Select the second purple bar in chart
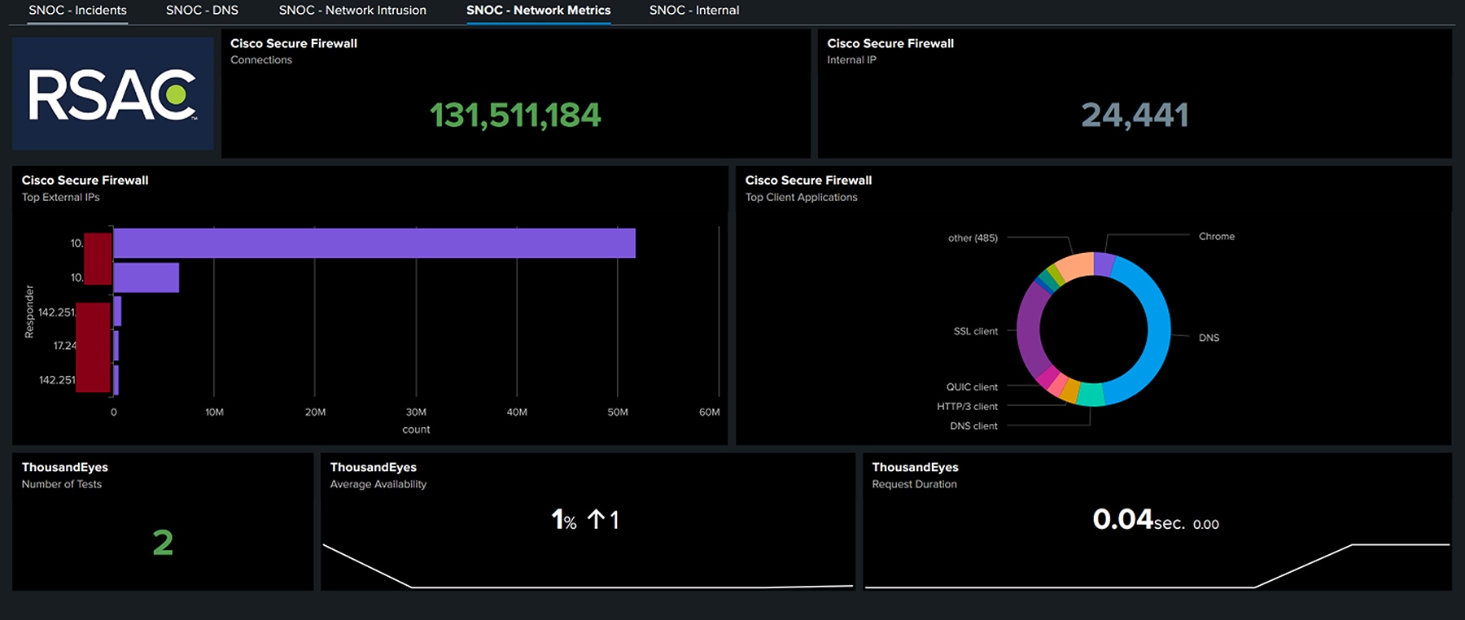1465x620 pixels. pyautogui.click(x=146, y=277)
